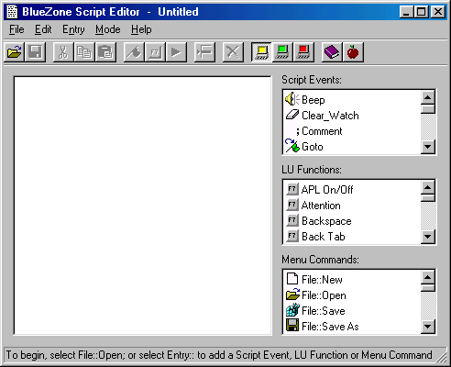This screenshot has height=367, width=451.
Task: Toggle the green screen mode button
Action: [x=282, y=52]
